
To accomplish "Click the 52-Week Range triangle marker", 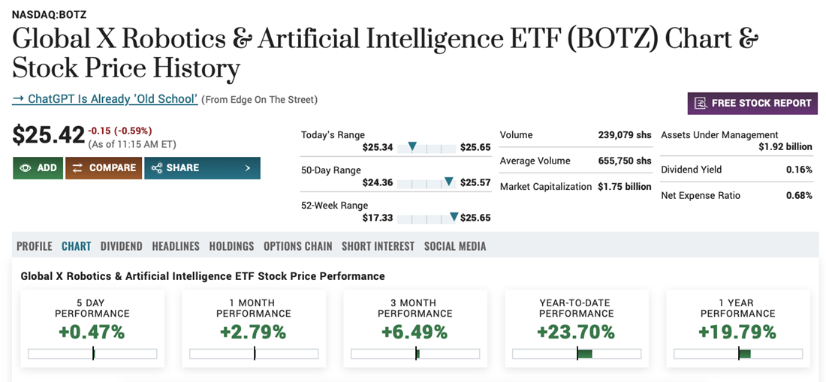I will click(454, 217).
